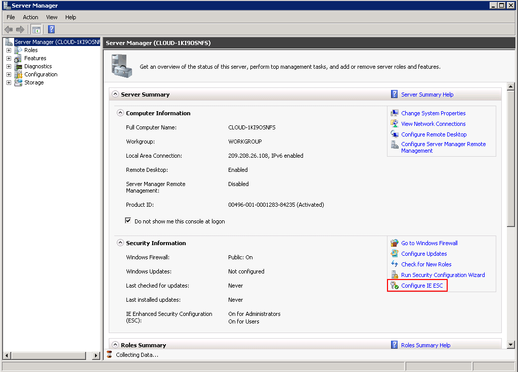Click the Features icon in the tree
The image size is (518, 372).
click(18, 58)
